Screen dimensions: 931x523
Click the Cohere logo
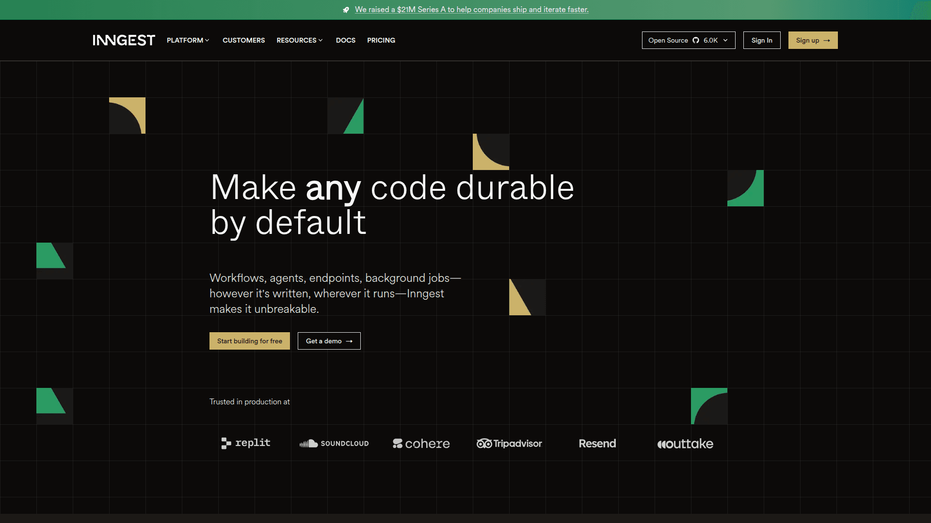[421, 444]
